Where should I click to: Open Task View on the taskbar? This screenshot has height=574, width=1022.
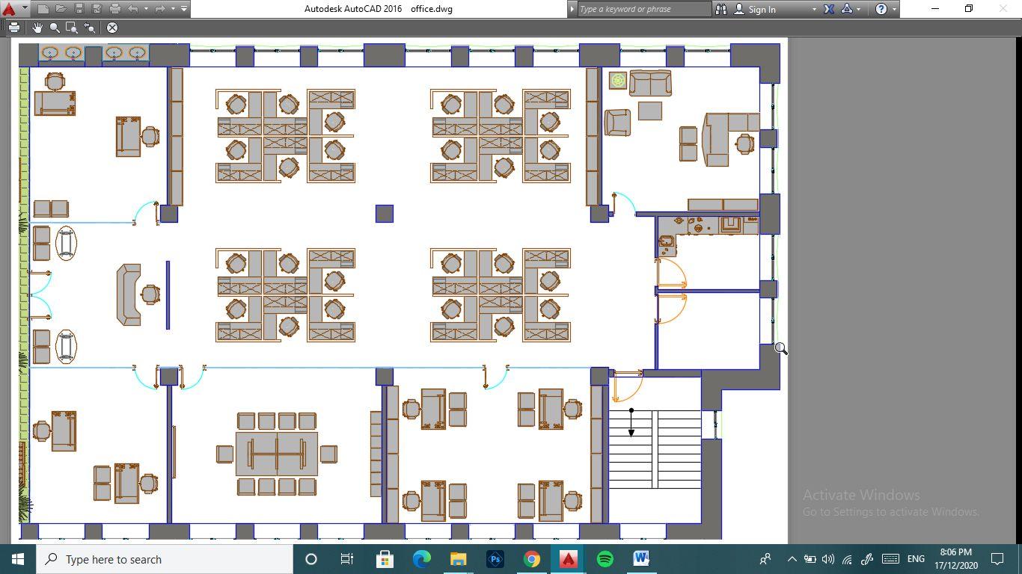click(347, 559)
